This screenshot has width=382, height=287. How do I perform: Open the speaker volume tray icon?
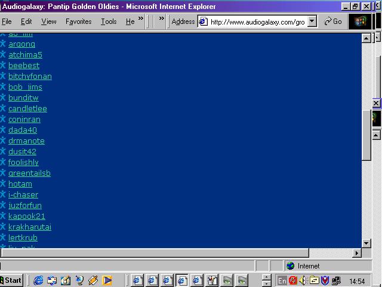[x=303, y=280]
